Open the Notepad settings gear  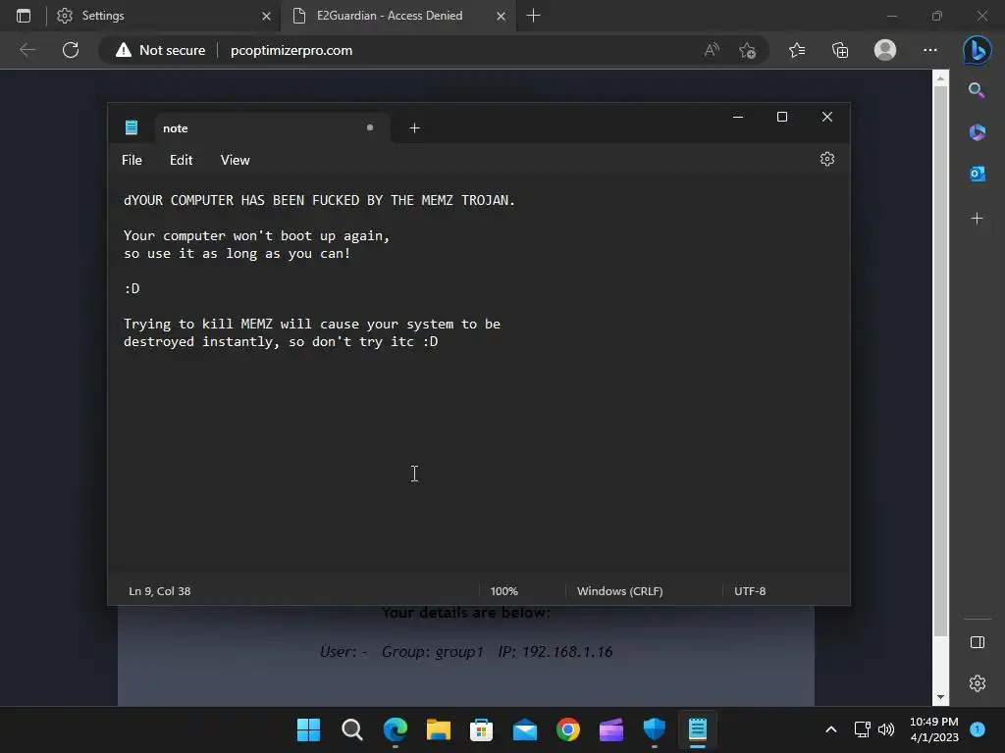(826, 160)
